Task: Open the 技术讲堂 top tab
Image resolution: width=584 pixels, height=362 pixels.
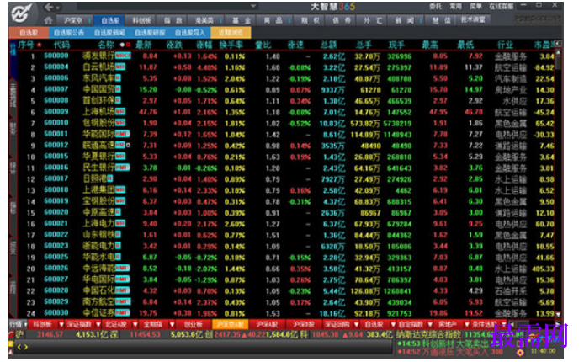Action: (x=473, y=20)
